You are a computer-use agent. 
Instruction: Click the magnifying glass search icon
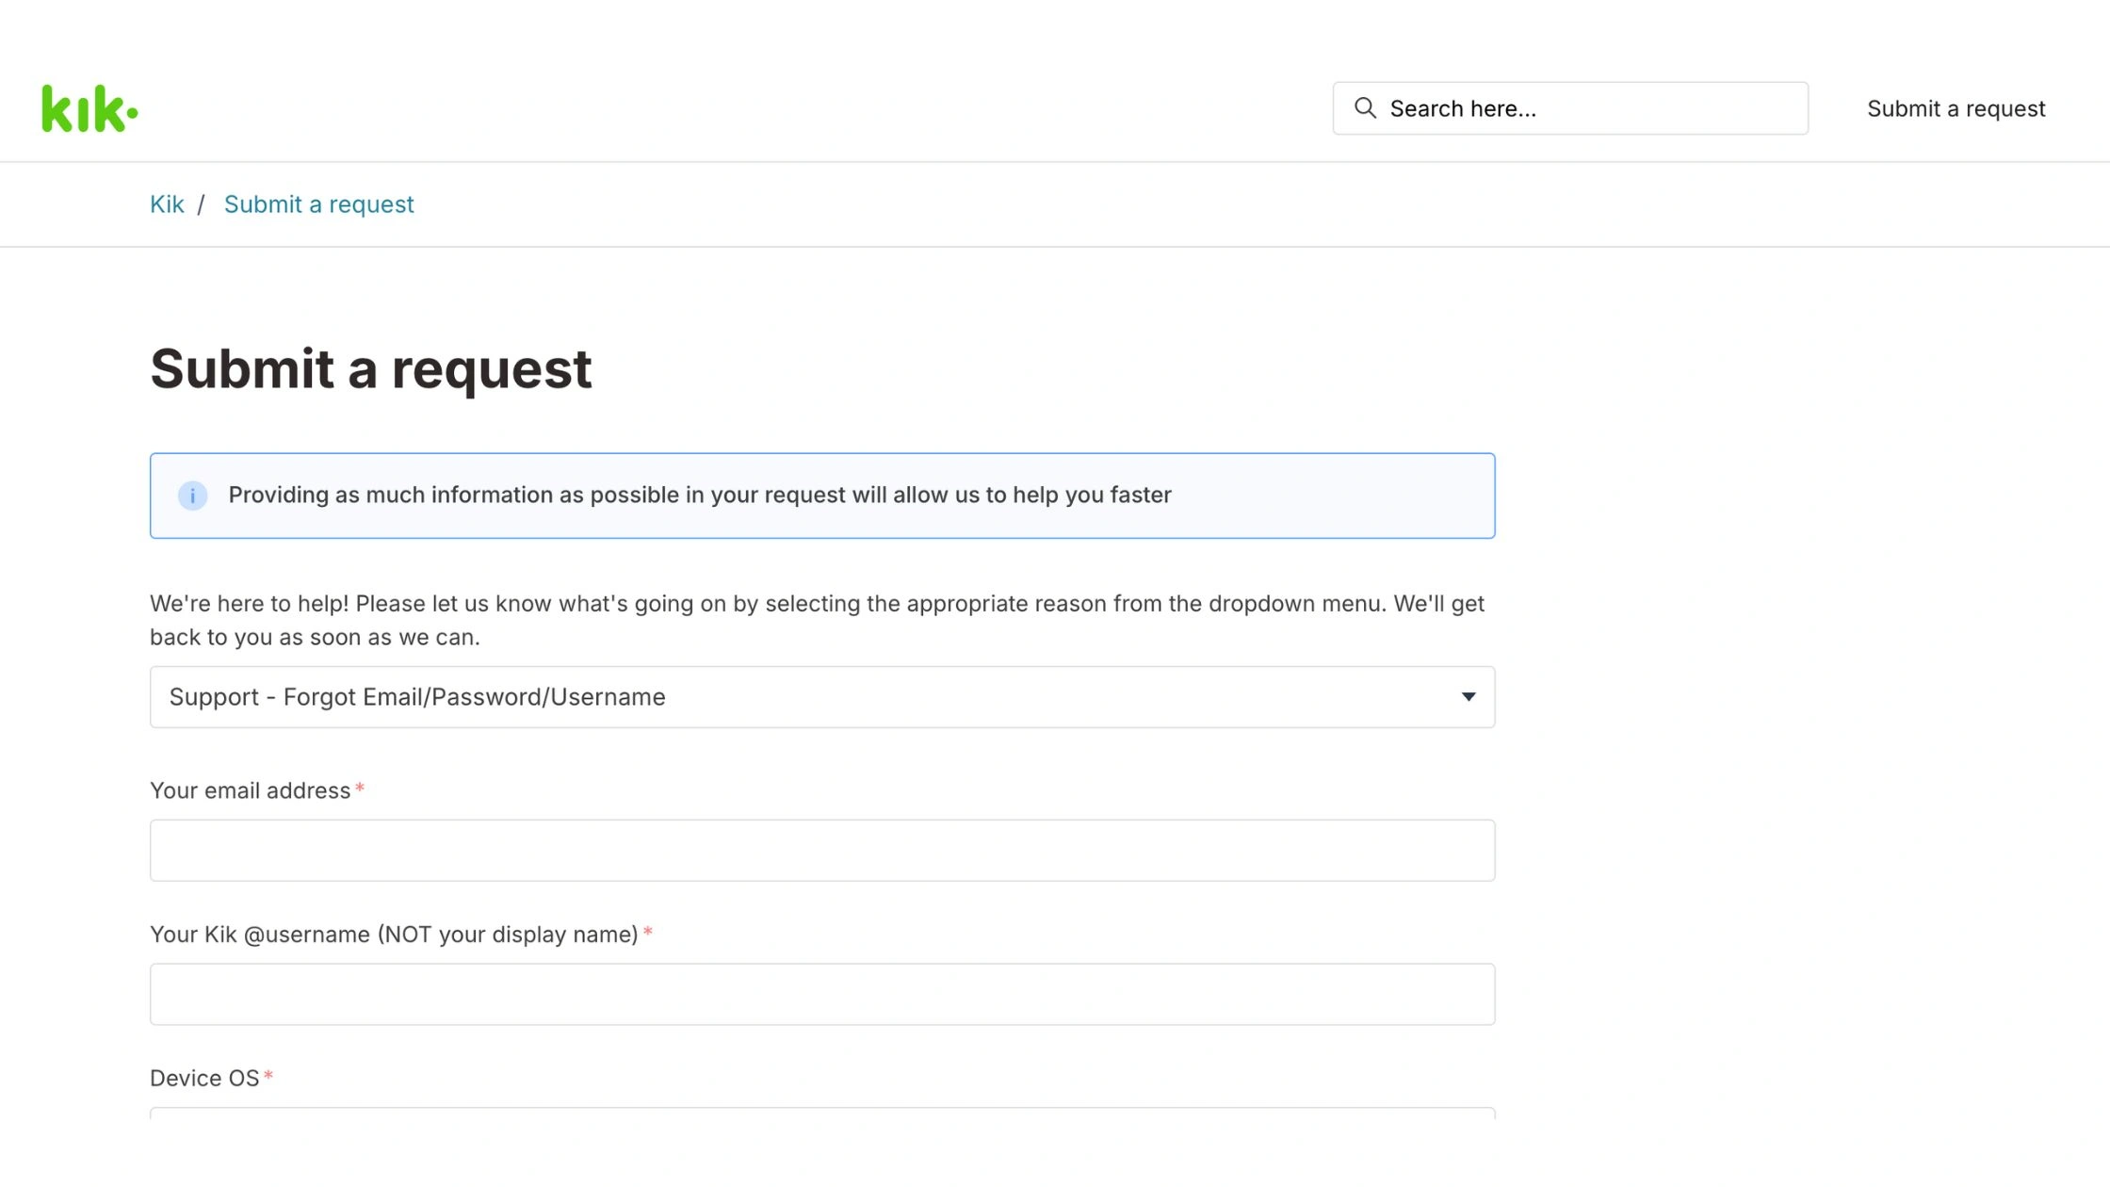1365,107
